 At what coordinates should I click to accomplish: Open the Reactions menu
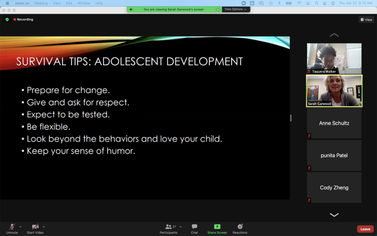click(x=240, y=229)
